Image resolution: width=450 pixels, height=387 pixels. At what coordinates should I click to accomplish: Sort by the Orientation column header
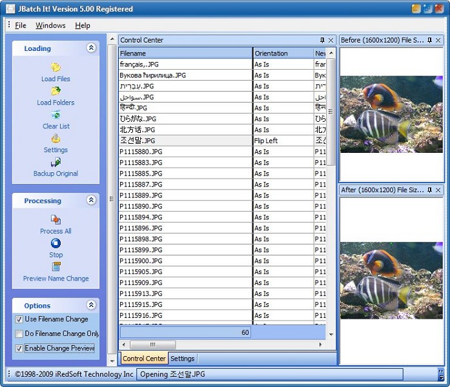(283, 54)
